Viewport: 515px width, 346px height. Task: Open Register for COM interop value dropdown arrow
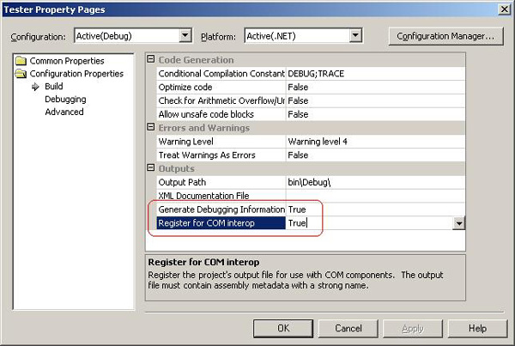coord(459,223)
